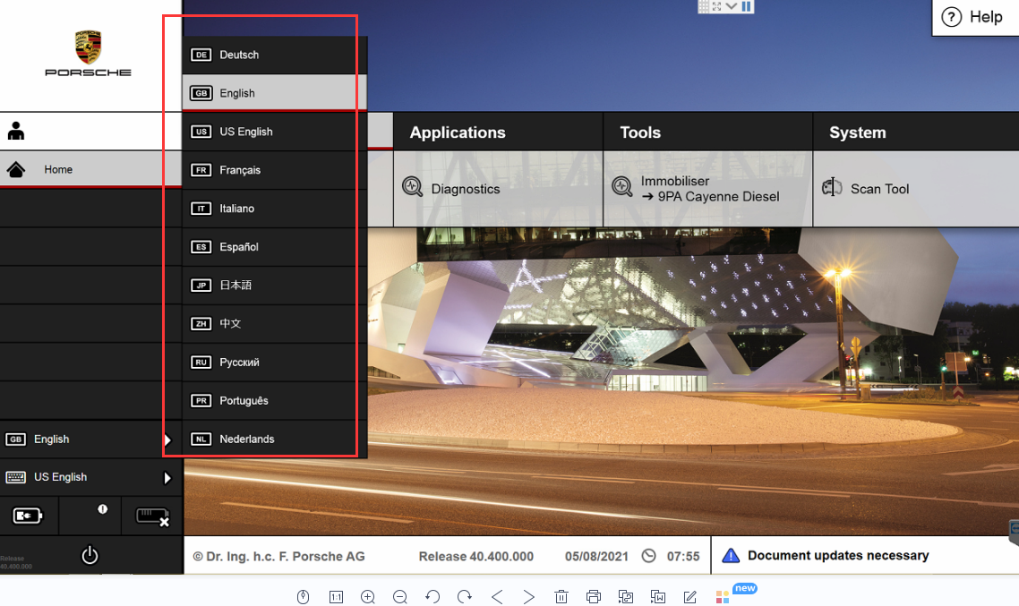This screenshot has width=1019, height=606.
Task: Open the Scan Tool
Action: [x=878, y=189]
